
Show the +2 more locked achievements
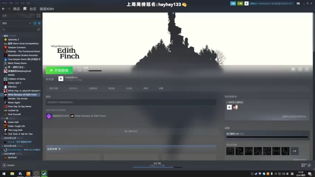click(x=295, y=151)
